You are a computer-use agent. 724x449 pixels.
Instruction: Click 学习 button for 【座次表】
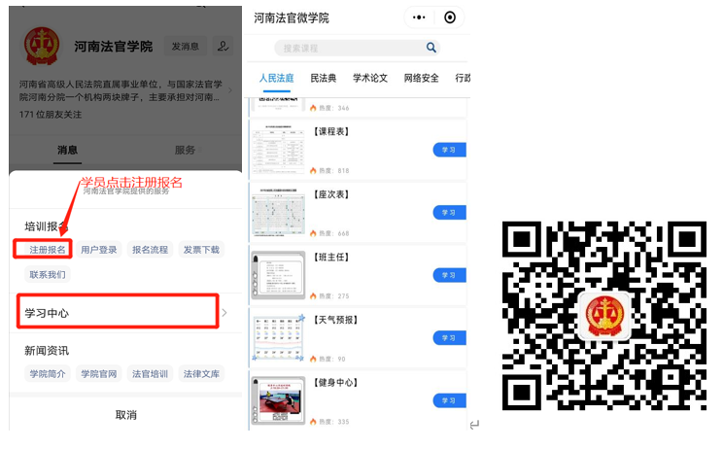(x=449, y=213)
